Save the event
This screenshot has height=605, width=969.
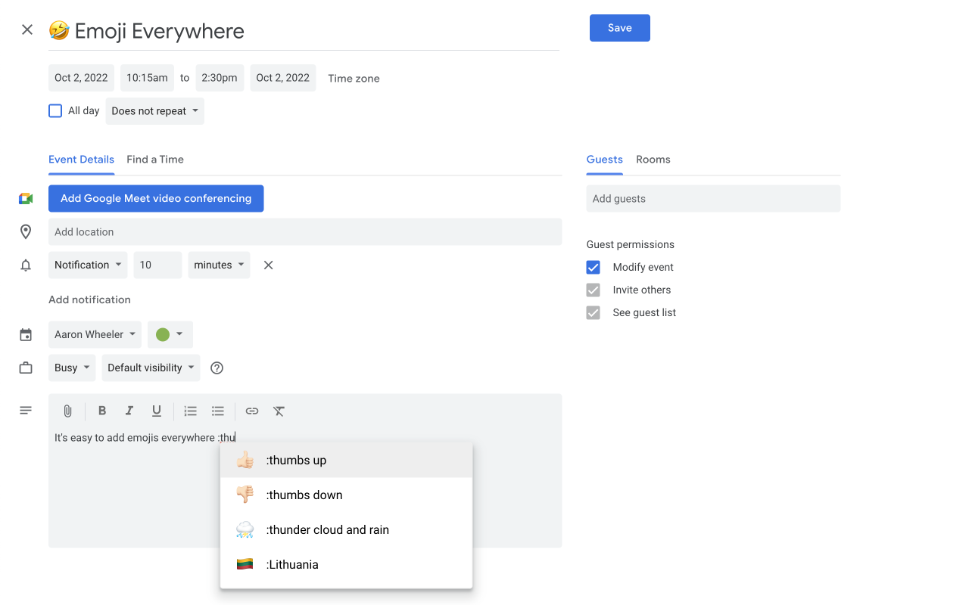(x=619, y=27)
